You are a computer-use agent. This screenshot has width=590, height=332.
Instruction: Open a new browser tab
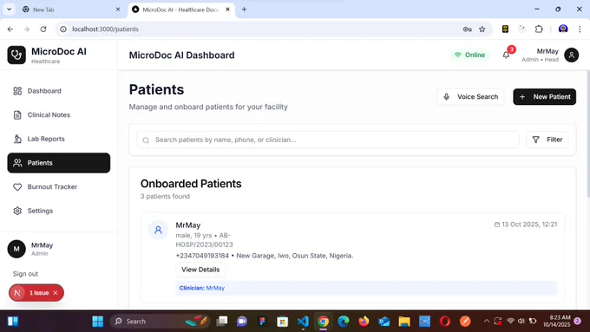point(244,10)
